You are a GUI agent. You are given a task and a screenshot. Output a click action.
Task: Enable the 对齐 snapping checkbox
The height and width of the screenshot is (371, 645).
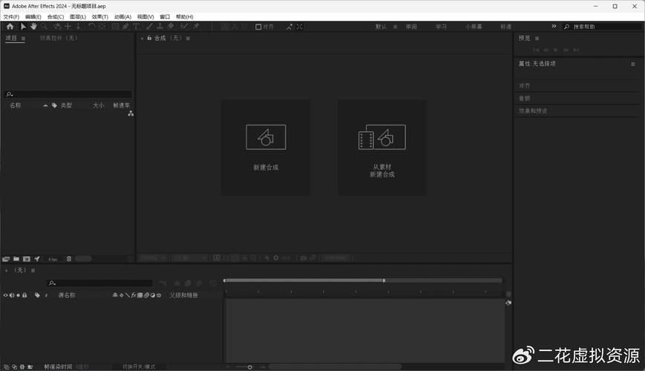pos(258,27)
